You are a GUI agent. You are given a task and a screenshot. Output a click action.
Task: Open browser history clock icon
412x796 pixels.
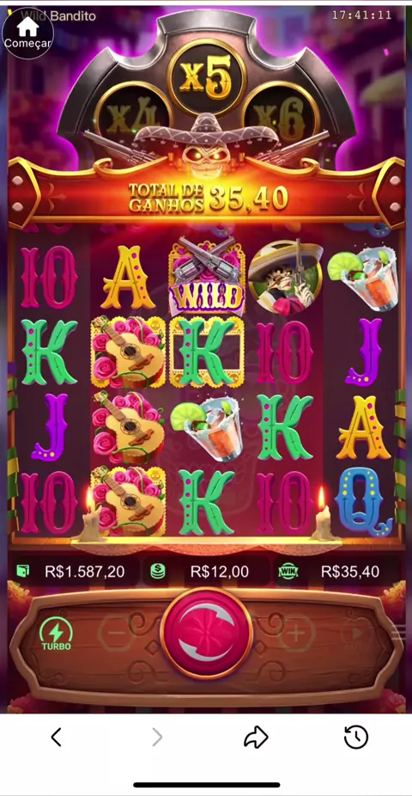355,737
